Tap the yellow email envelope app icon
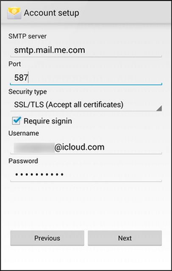The width and height of the screenshot is (172, 271). (14, 13)
